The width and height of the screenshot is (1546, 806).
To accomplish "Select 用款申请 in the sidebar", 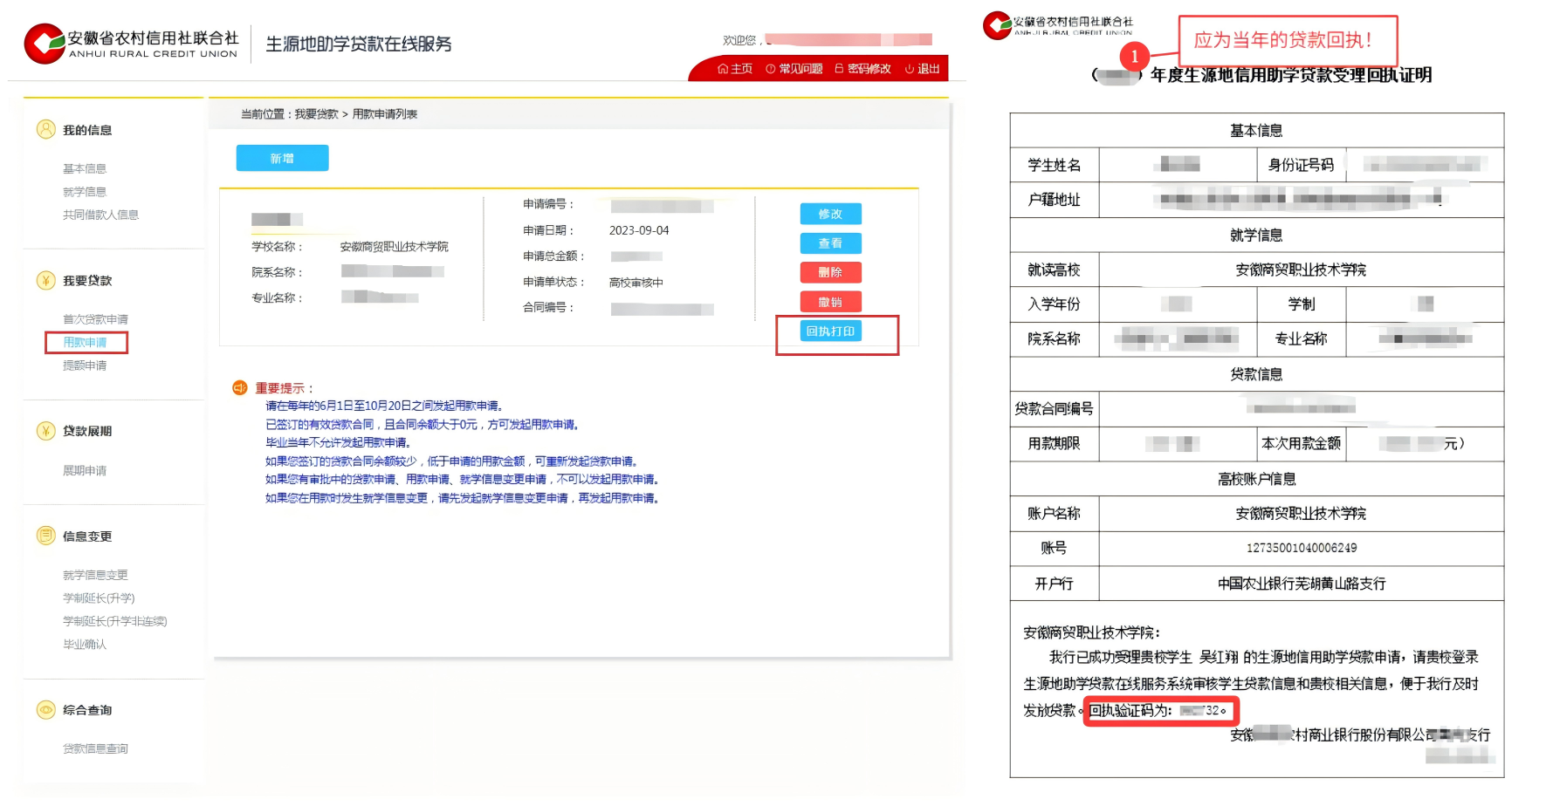I will pos(85,343).
